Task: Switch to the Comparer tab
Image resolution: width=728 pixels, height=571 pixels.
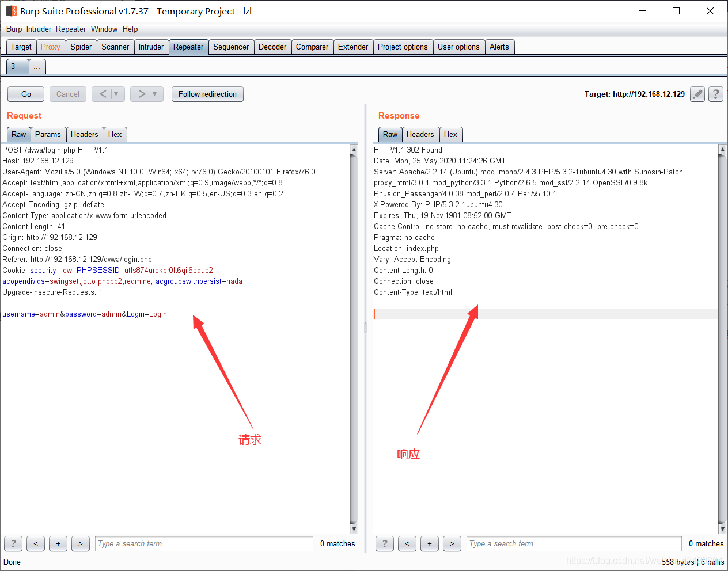Action: (x=312, y=47)
